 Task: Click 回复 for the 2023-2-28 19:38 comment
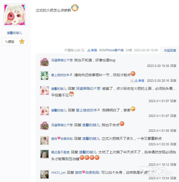coord(173,66)
